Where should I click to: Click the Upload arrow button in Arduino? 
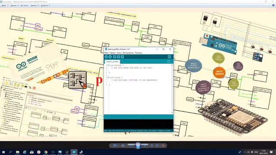tap(110, 56)
